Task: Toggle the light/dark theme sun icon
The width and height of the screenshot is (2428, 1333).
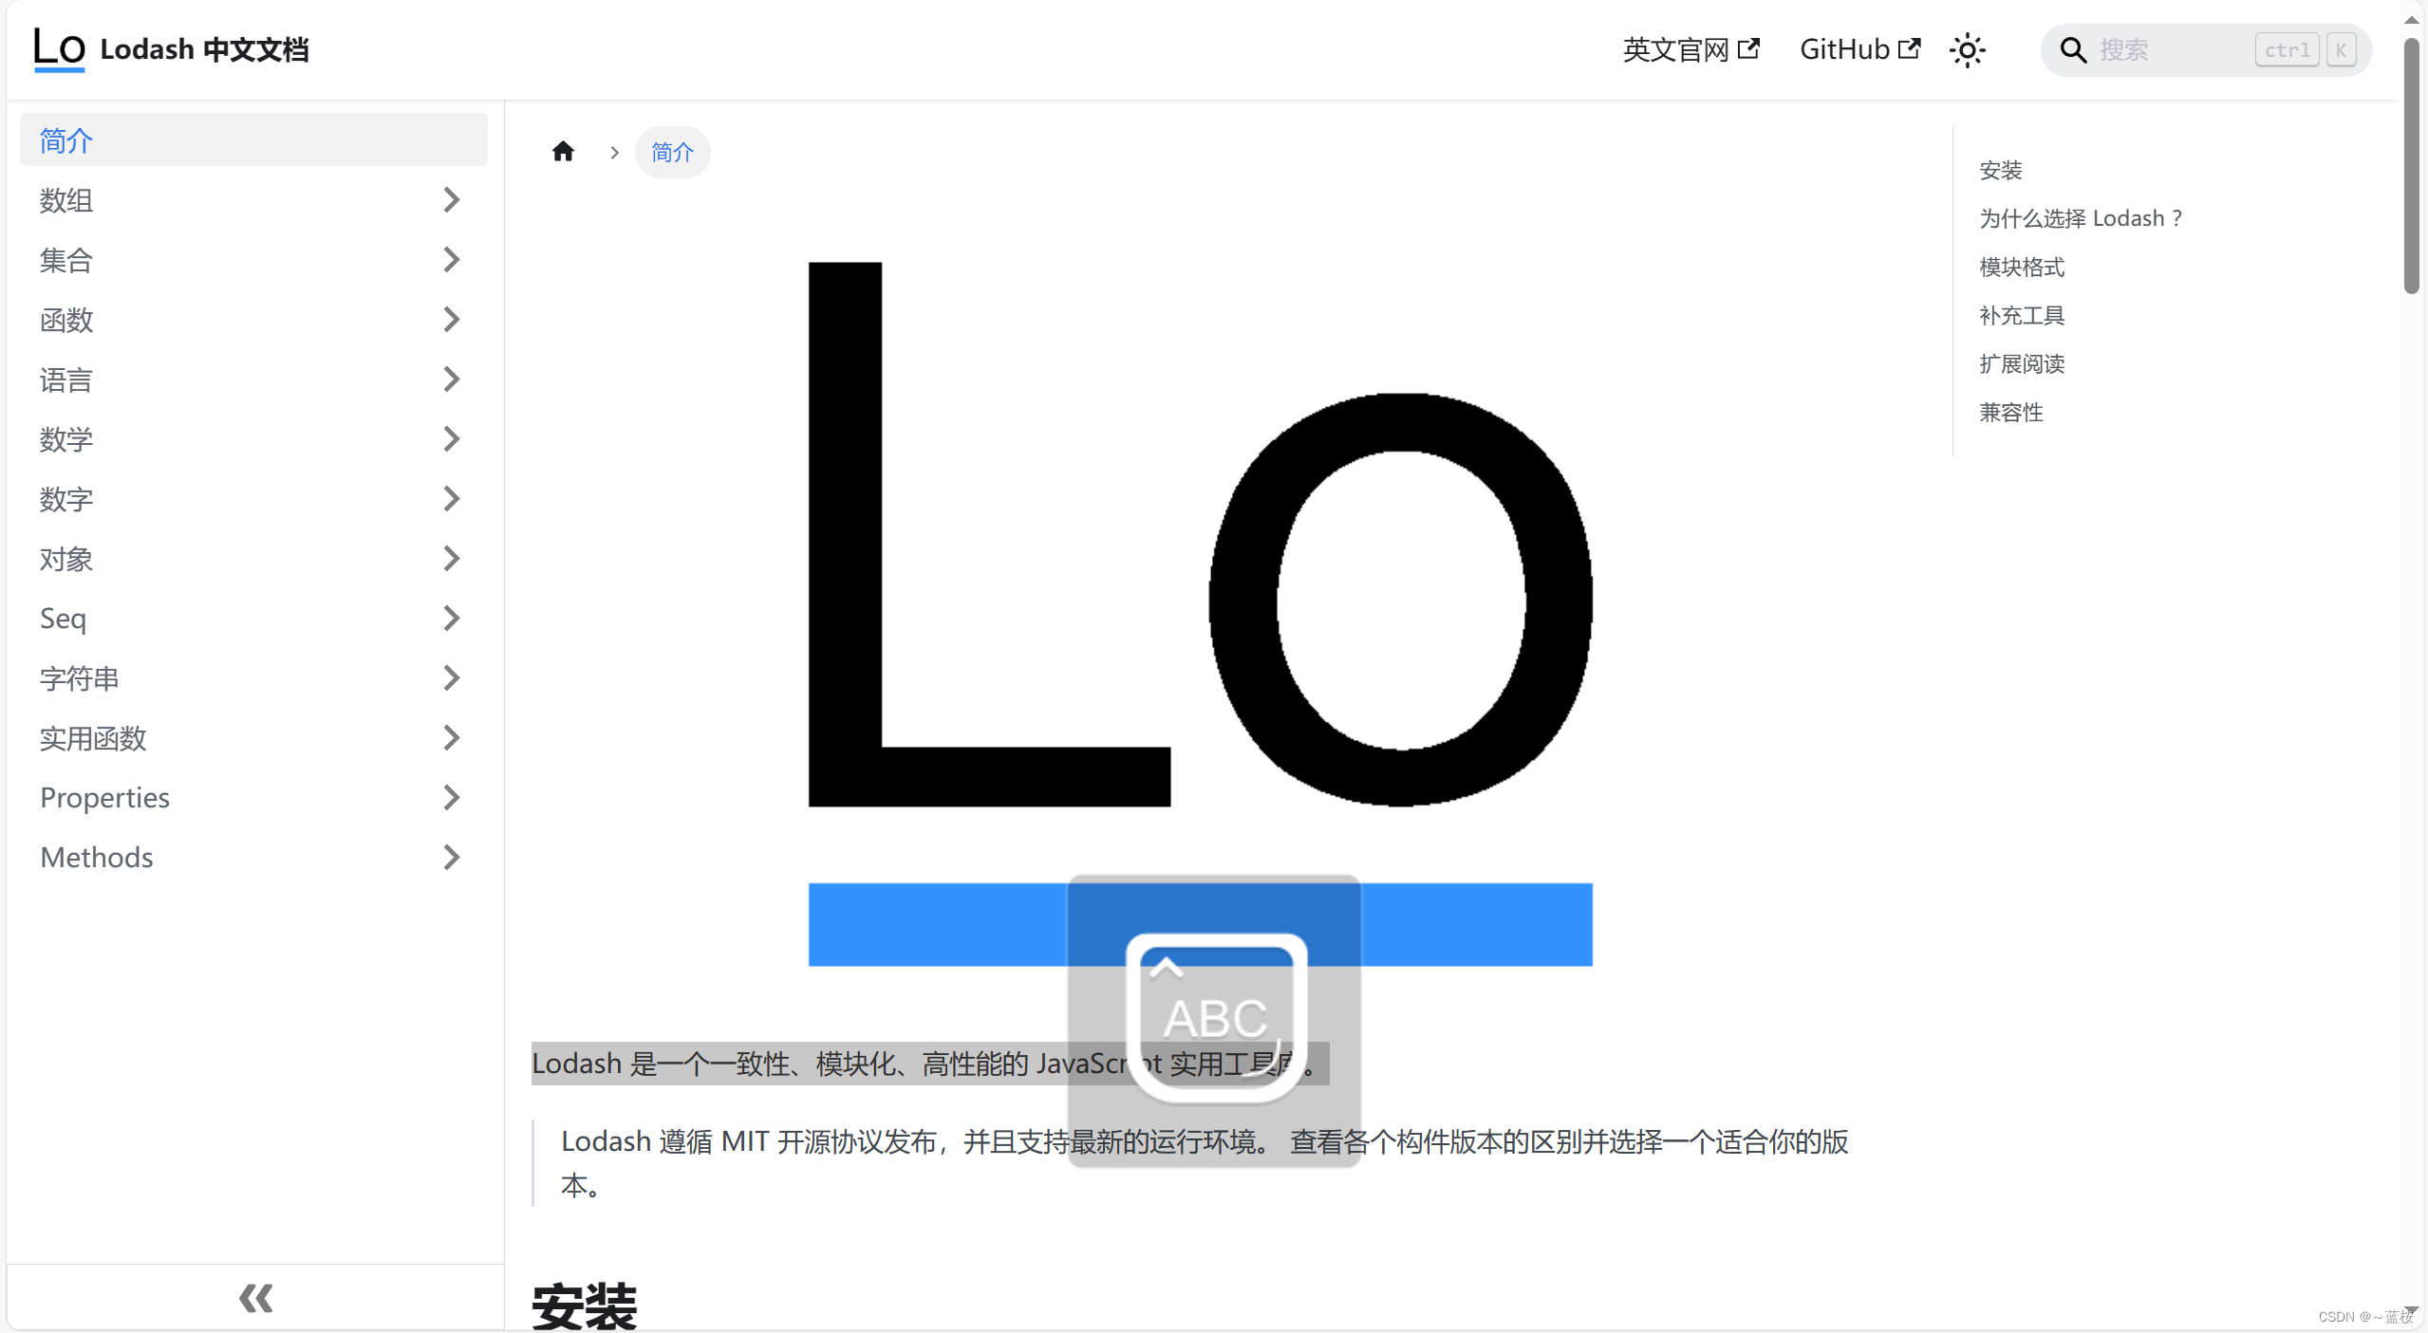Action: [1967, 50]
